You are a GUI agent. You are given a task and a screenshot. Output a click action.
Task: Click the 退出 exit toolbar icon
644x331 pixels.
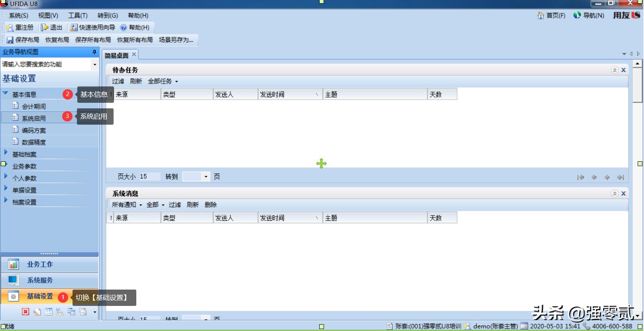coord(45,27)
